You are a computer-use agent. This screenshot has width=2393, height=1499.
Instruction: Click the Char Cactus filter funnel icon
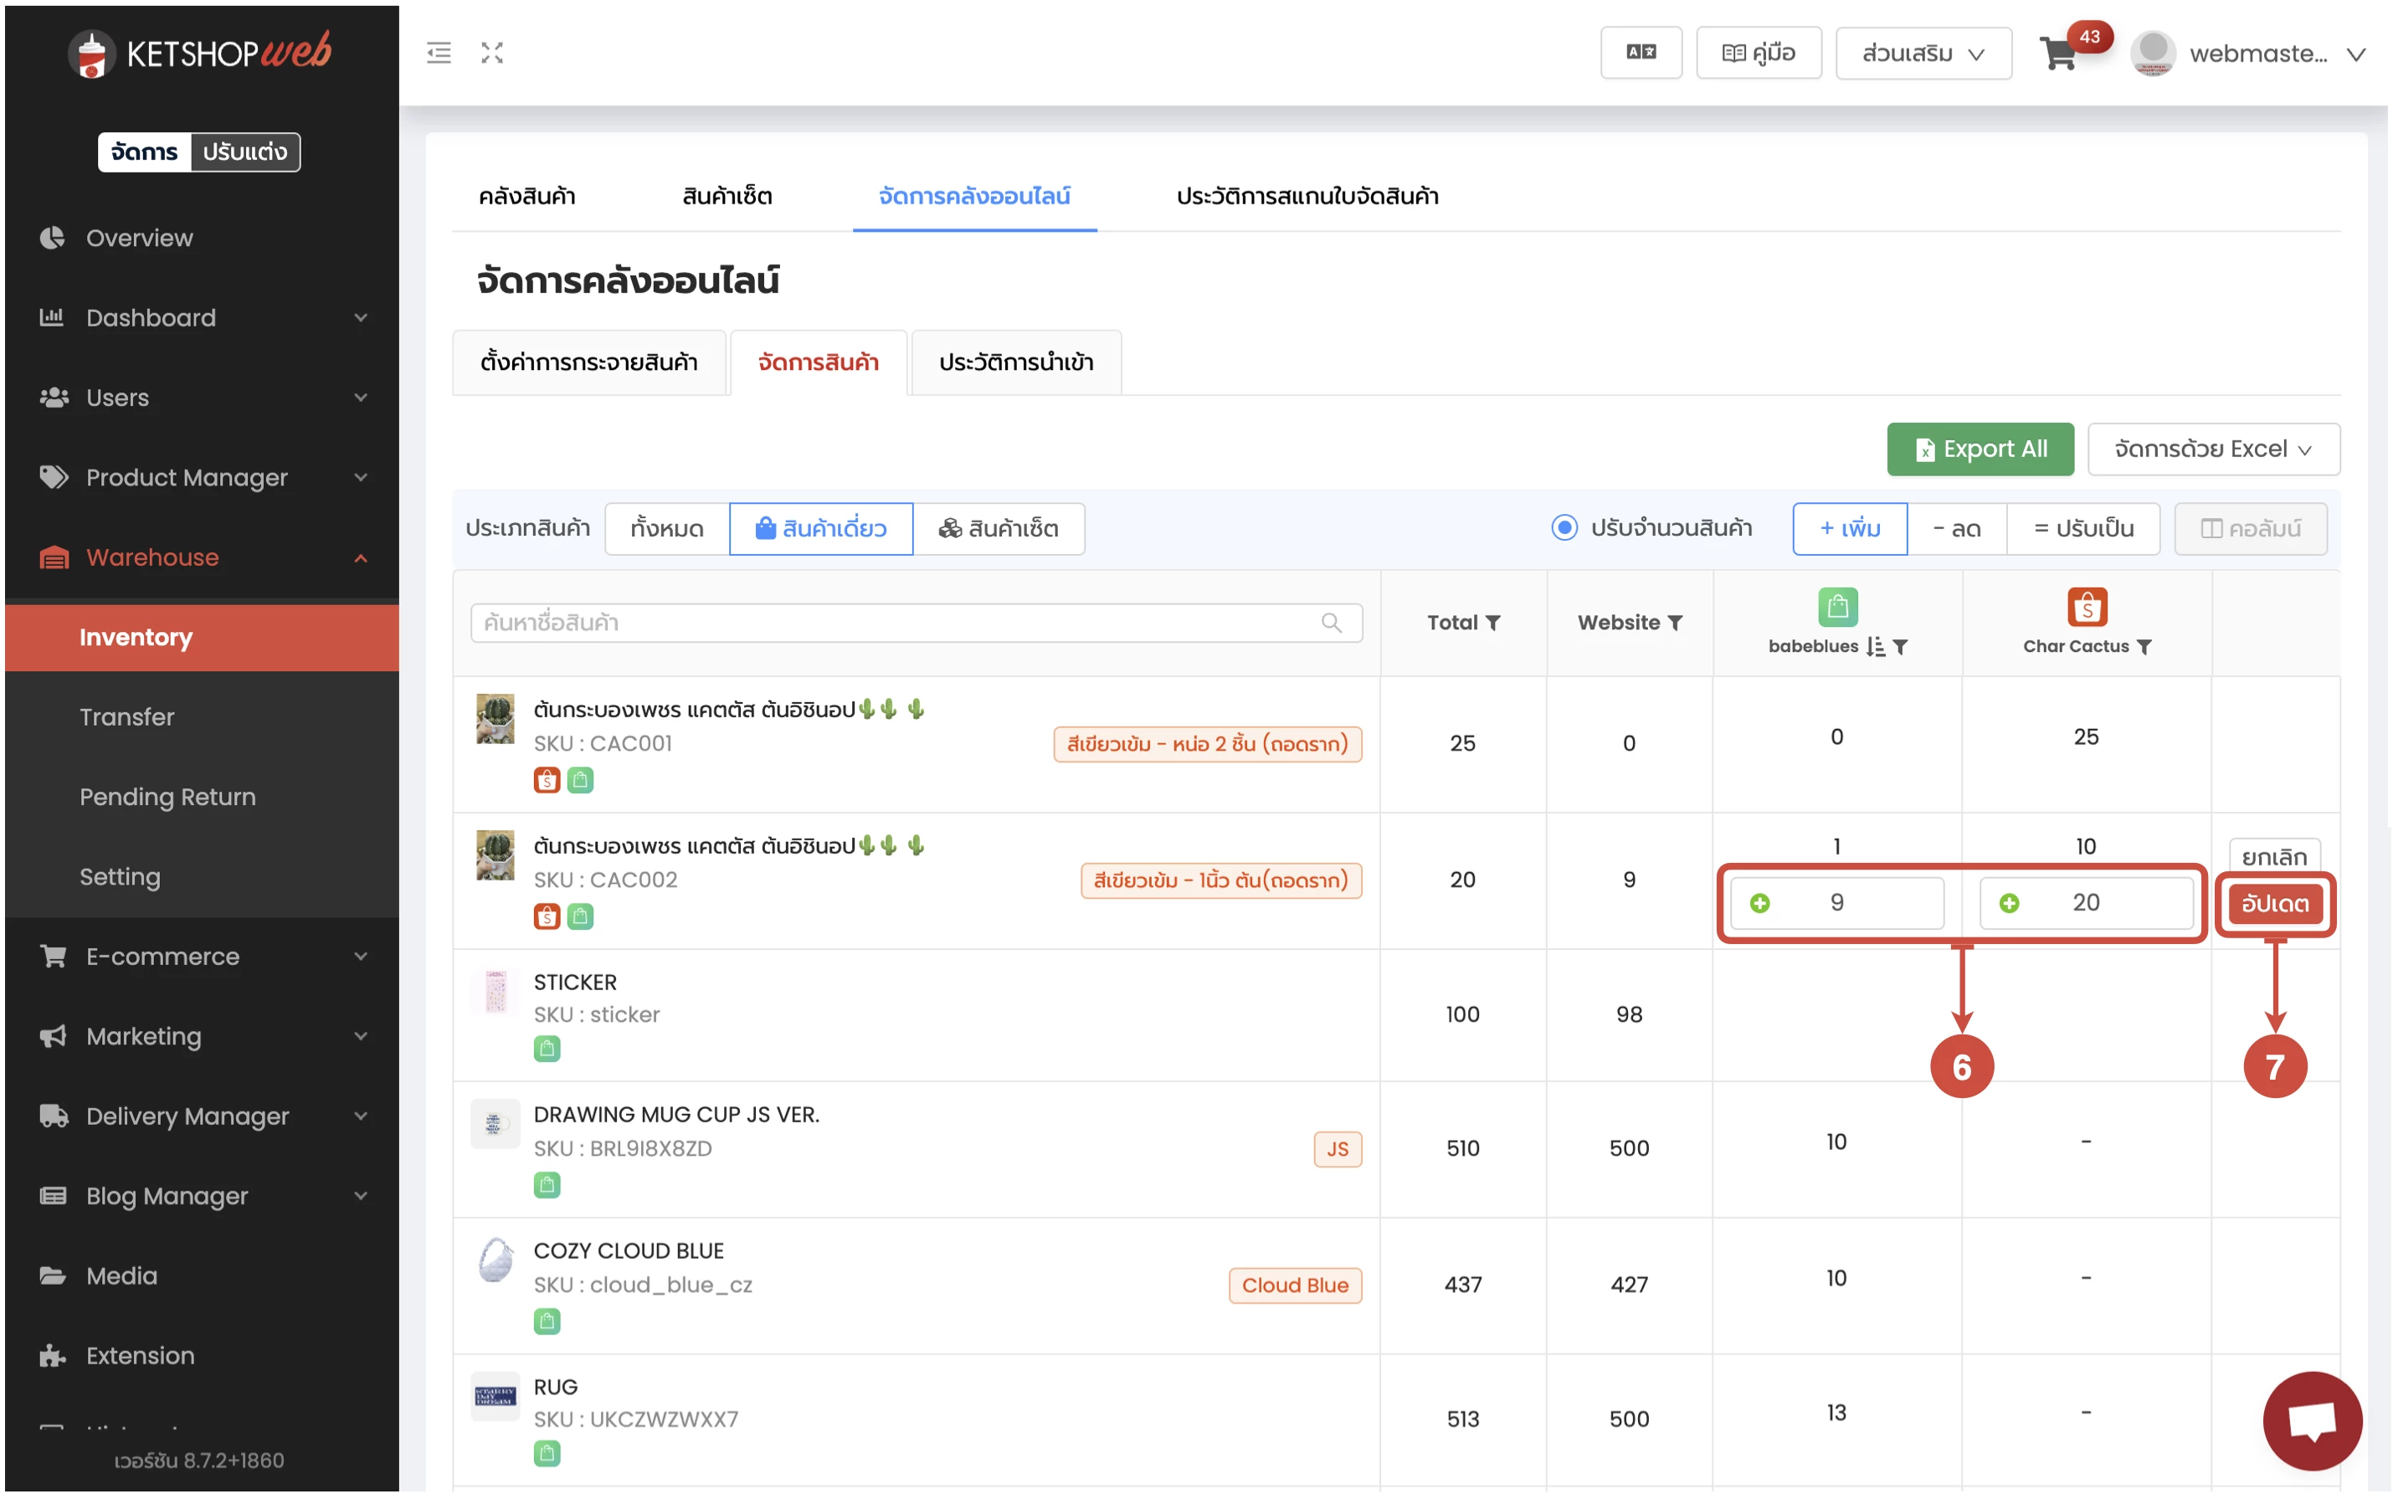(x=2144, y=646)
